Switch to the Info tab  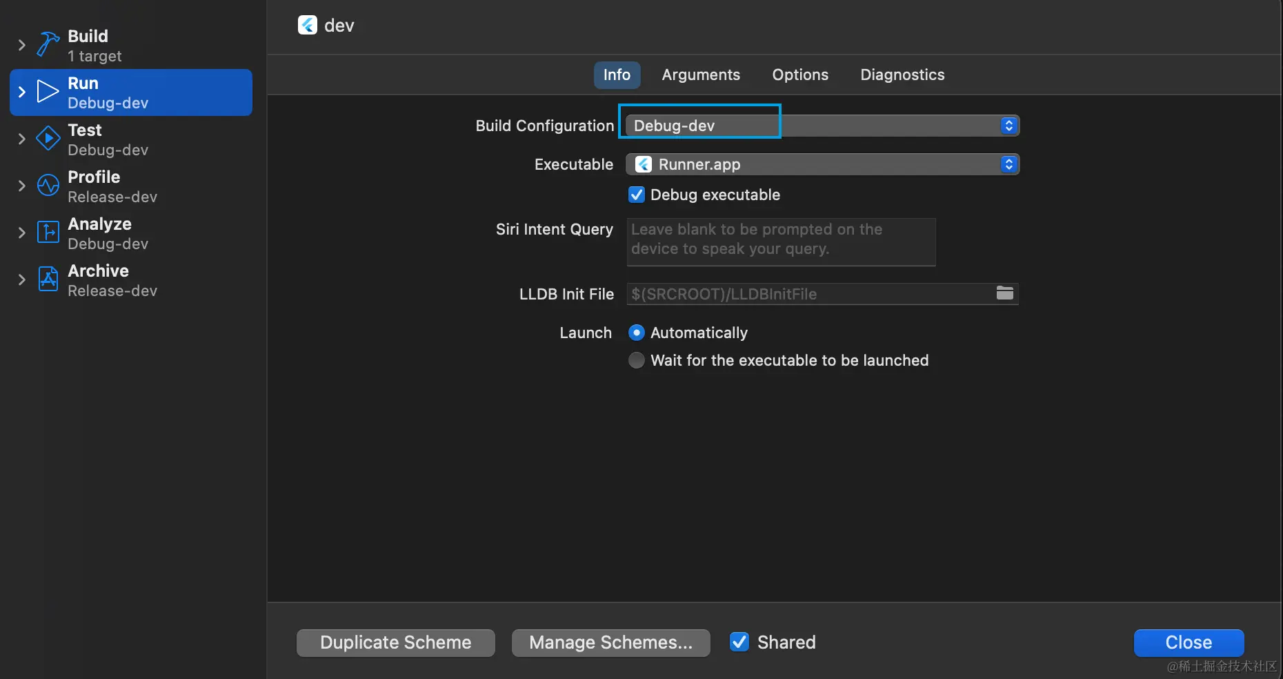pos(617,75)
